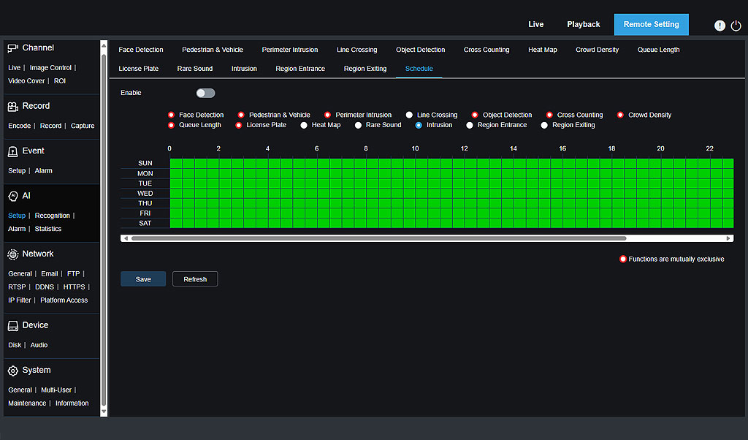Screen dimensions: 748x440
Task: Click the System gear icon
Action: click(13, 371)
